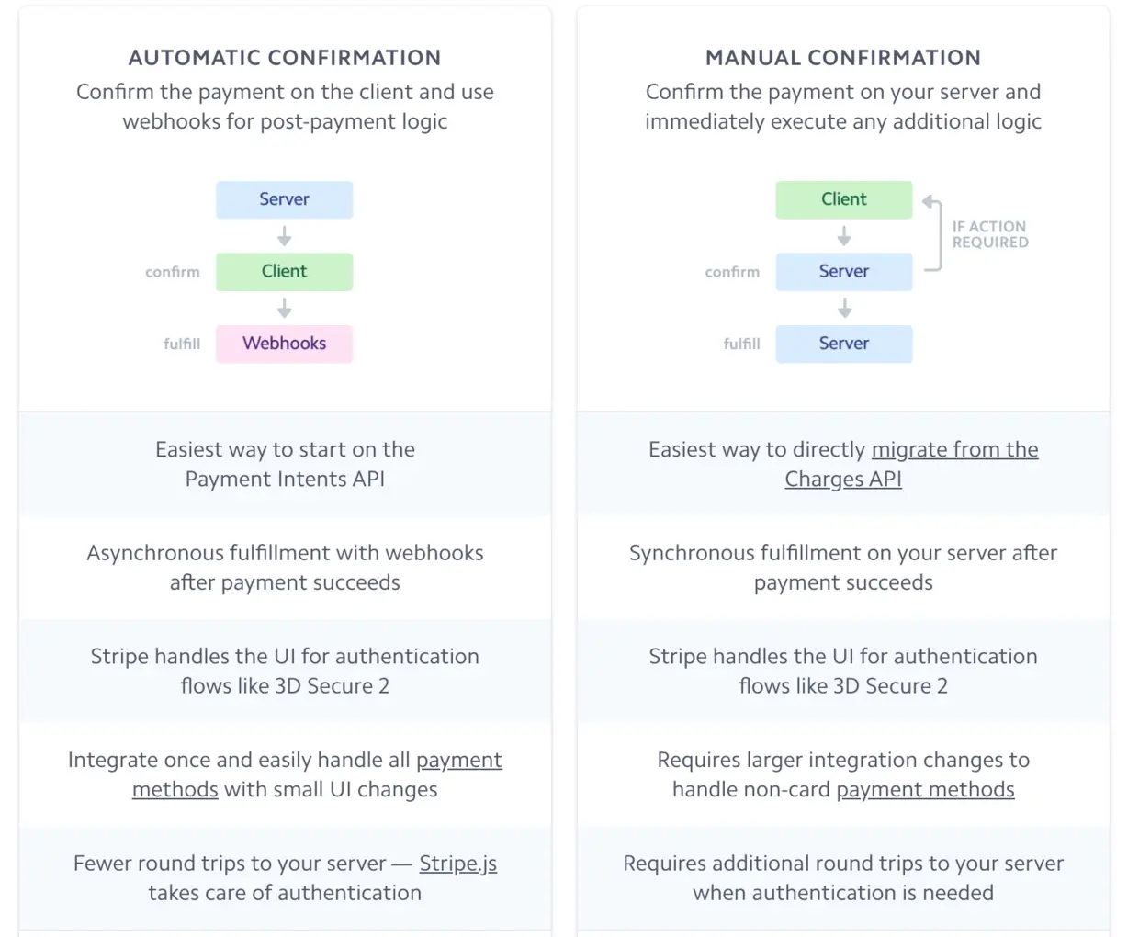Select the green Client box in the Automatic Confirmation diagram
Screen dimensions: 1139x937
click(x=285, y=271)
